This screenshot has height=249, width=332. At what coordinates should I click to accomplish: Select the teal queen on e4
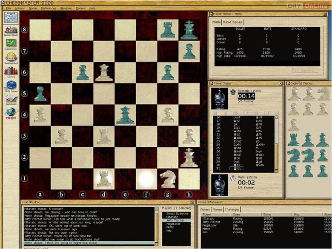125,115
